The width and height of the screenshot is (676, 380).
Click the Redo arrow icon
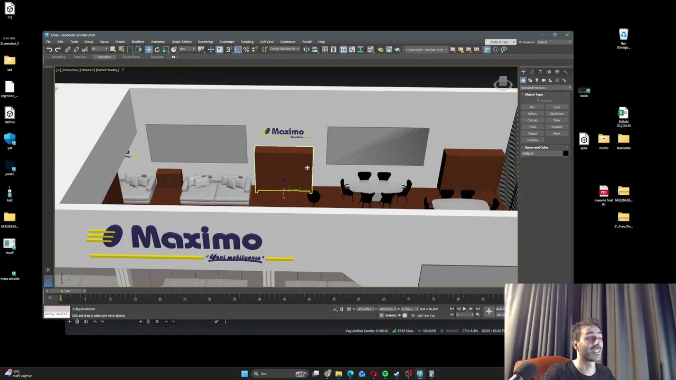tap(58, 50)
